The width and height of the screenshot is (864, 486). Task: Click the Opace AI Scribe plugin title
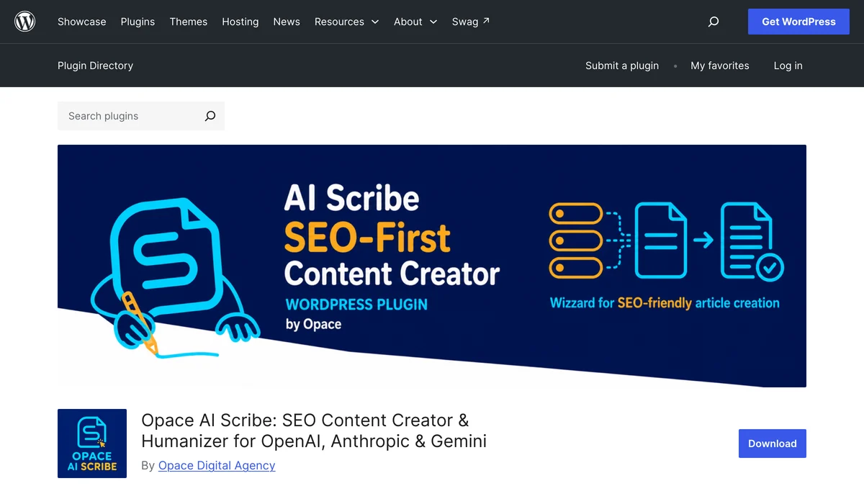314,431
